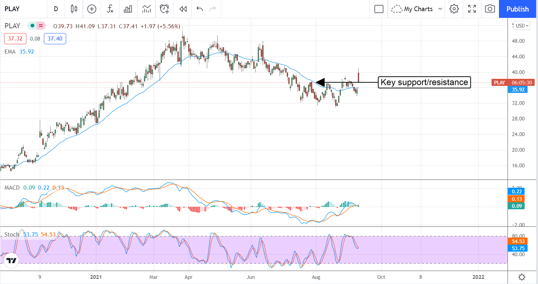Click the 2021 label on time axis
Viewport: 538px width, 284px height.
pyautogui.click(x=96, y=277)
